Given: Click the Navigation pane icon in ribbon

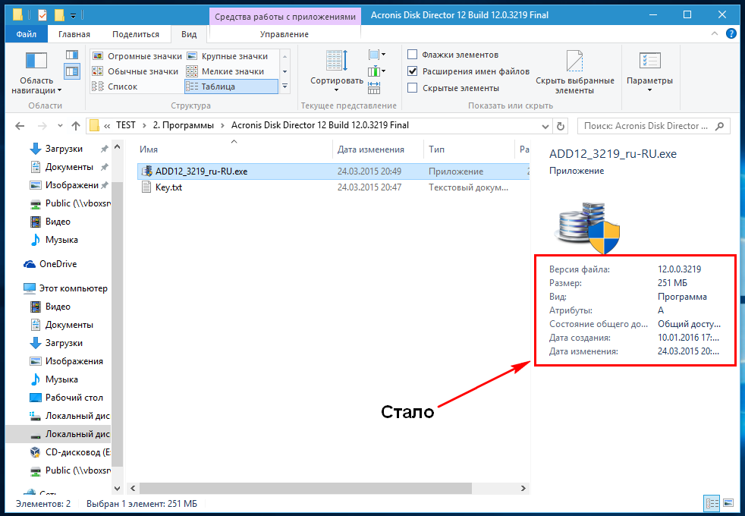Looking at the screenshot, I should click(x=36, y=61).
